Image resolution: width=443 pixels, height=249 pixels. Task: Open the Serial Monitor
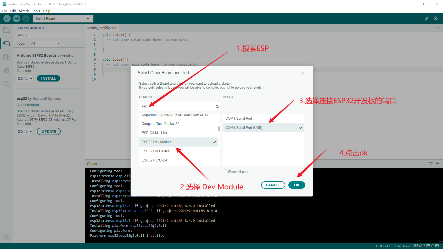(x=436, y=19)
